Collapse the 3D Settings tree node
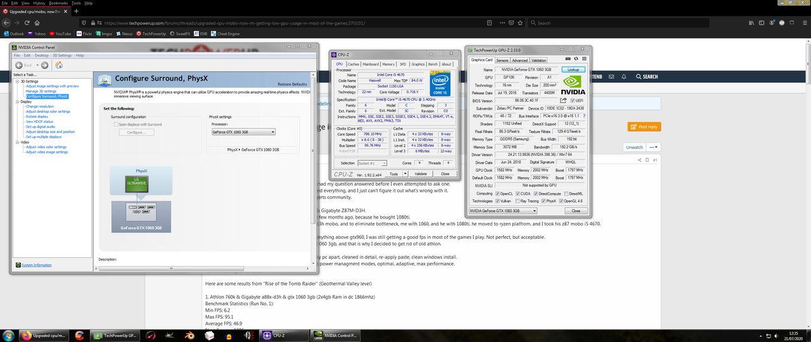The width and height of the screenshot is (811, 342). click(x=17, y=82)
